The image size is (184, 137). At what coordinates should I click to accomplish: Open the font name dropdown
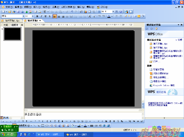click(x=23, y=16)
